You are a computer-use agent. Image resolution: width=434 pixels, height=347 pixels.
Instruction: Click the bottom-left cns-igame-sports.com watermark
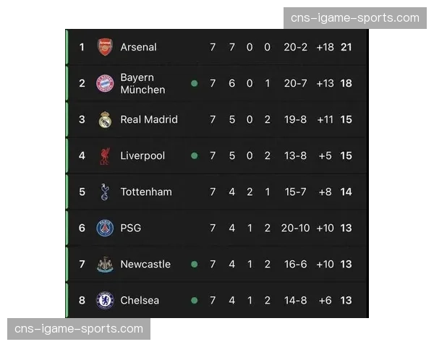(x=79, y=329)
